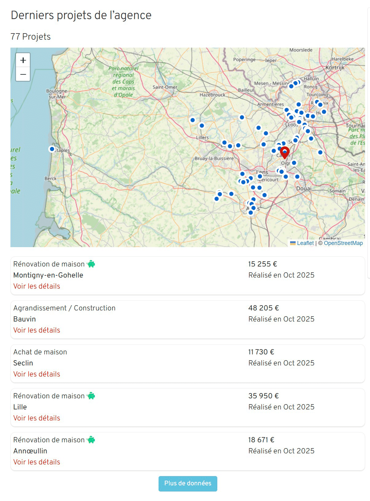The height and width of the screenshot is (501, 370).
Task: Click the piggy bank icon beside Lille project
Action: pos(91,396)
